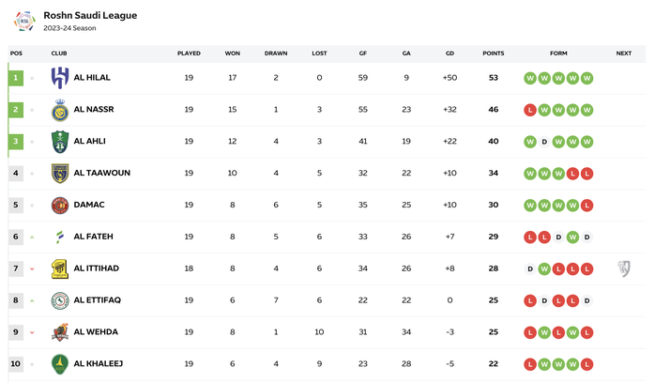Click Al Ettifaq's green up-arrow movement indicator
This screenshot has height=383, width=655.
(32, 300)
